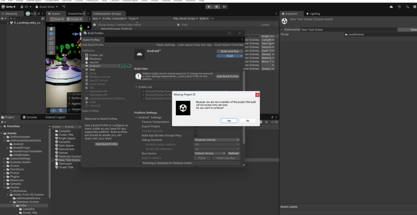Open the cloud services icon
The image size is (417, 215).
coord(391,7)
